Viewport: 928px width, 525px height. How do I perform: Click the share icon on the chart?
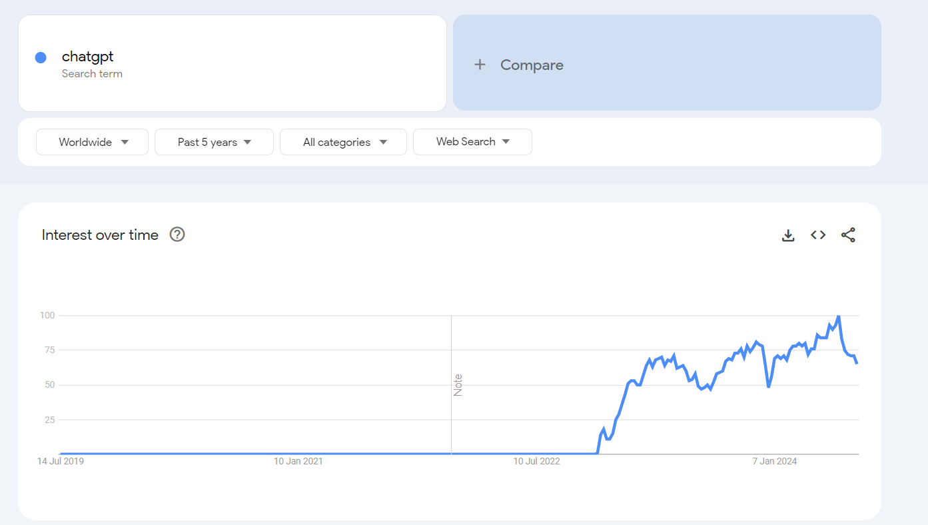click(848, 235)
